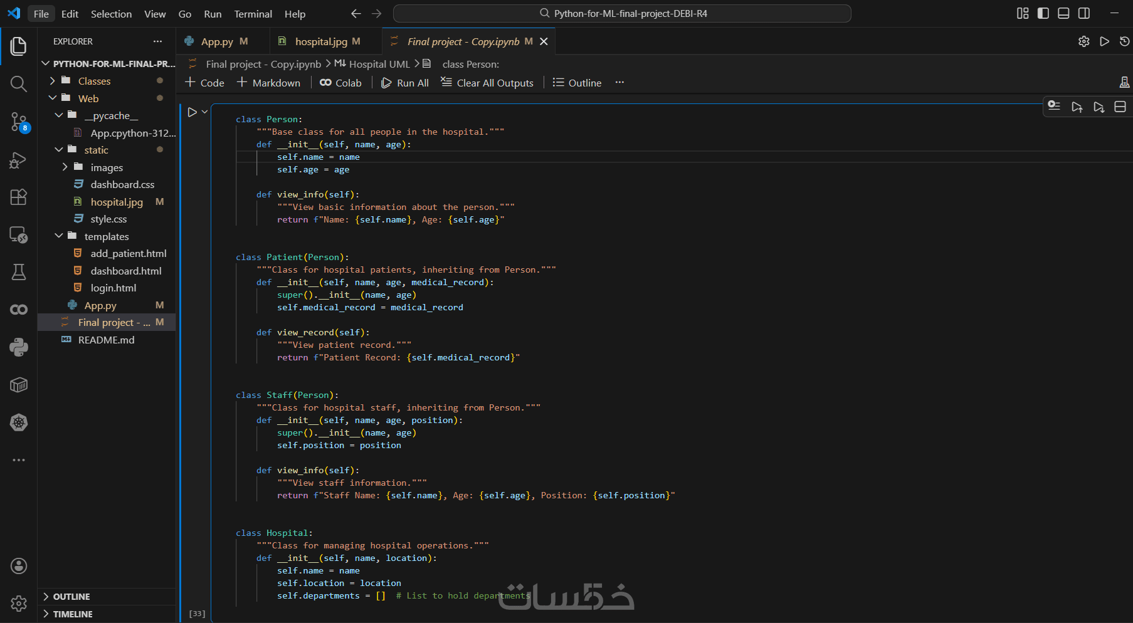Screen dimensions: 1133x623
Task: Open the Search view in activity bar
Action: (x=19, y=84)
